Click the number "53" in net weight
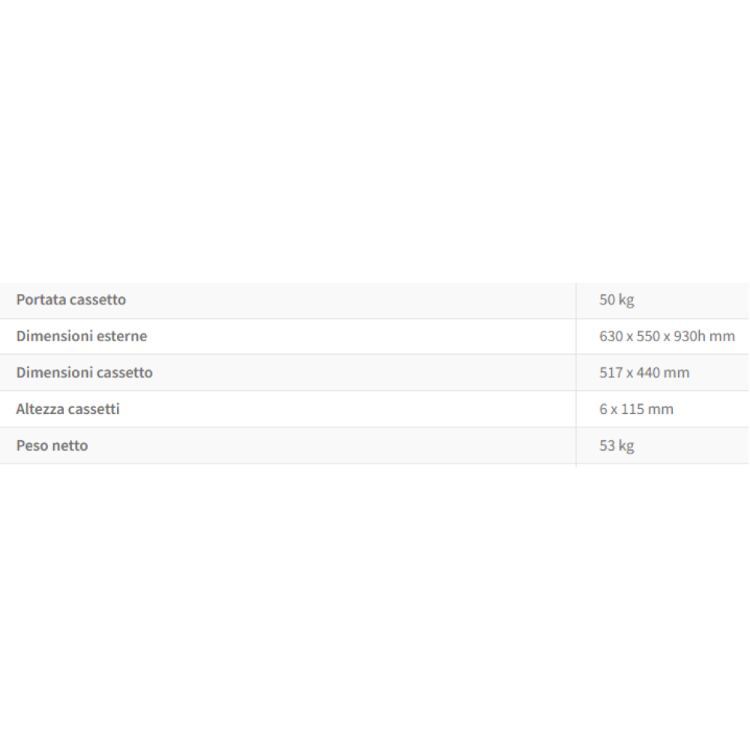This screenshot has height=750, width=750. 607,445
